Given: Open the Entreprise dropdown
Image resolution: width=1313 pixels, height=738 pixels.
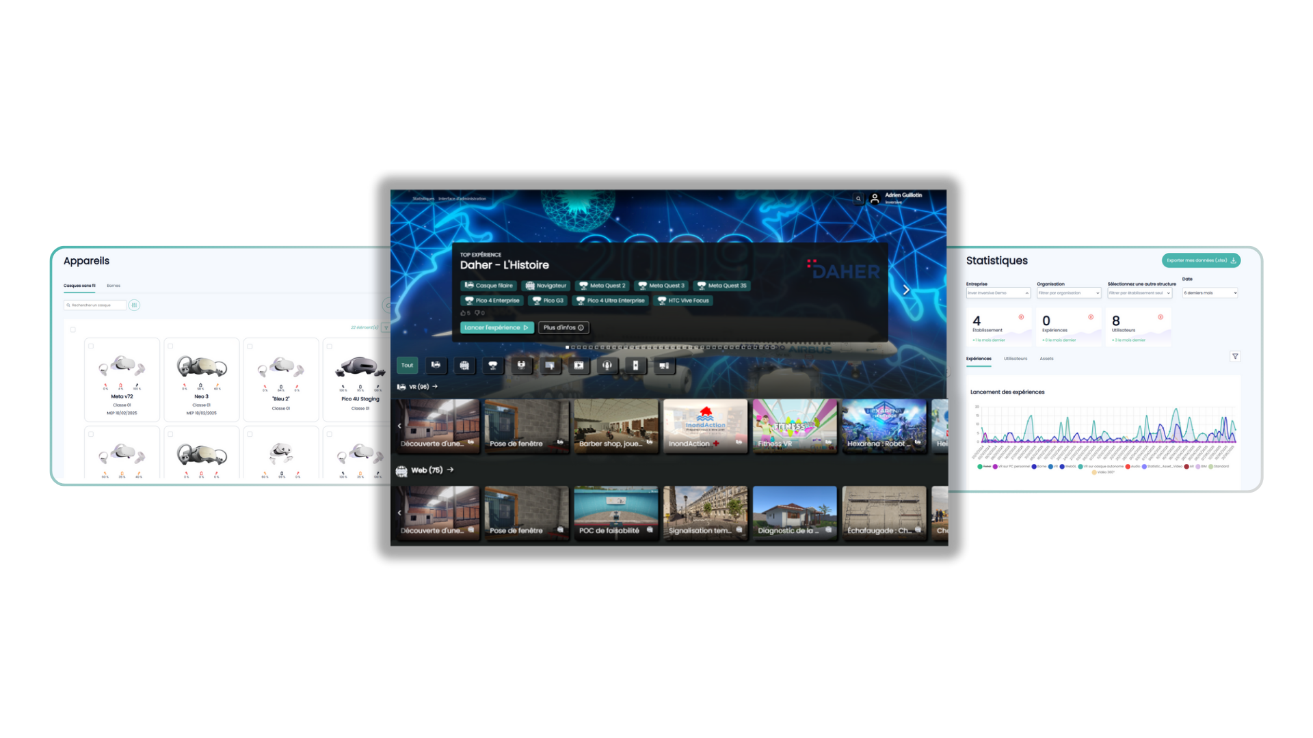Looking at the screenshot, I should pos(998,293).
